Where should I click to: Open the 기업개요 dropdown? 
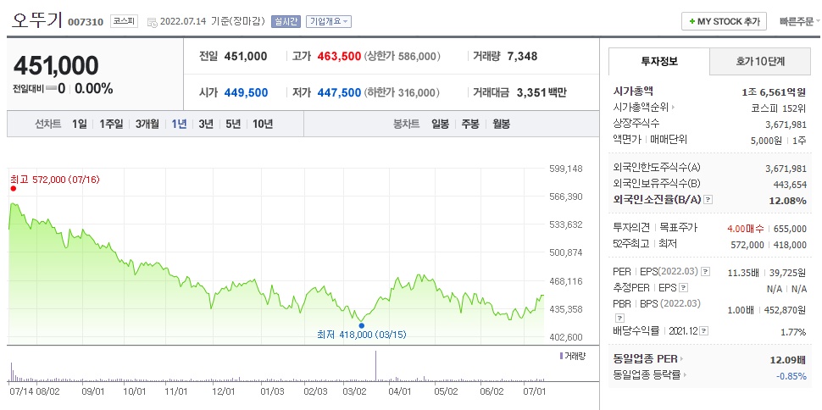[x=329, y=21]
